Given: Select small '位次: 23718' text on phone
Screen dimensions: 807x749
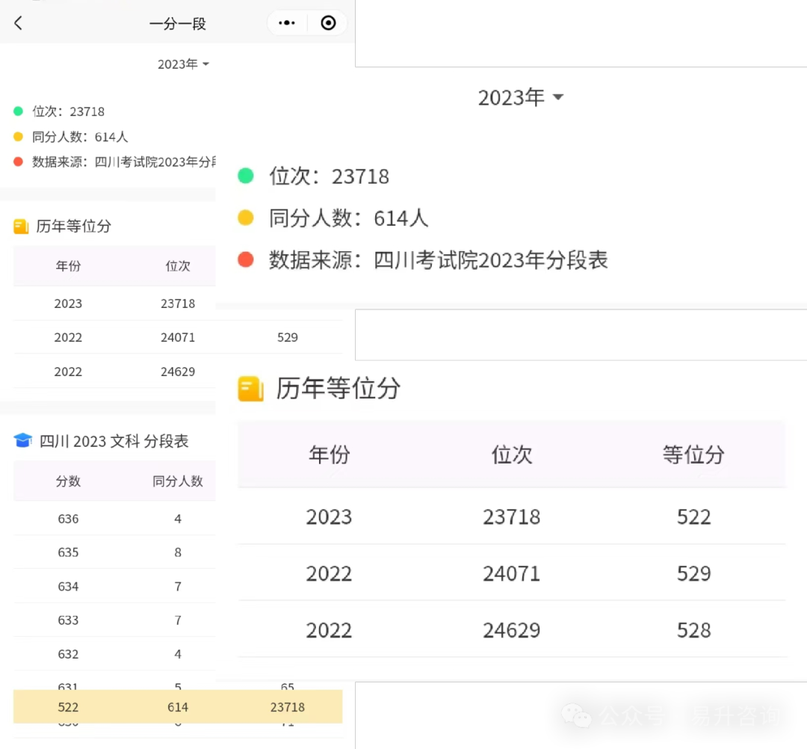Looking at the screenshot, I should tap(69, 111).
